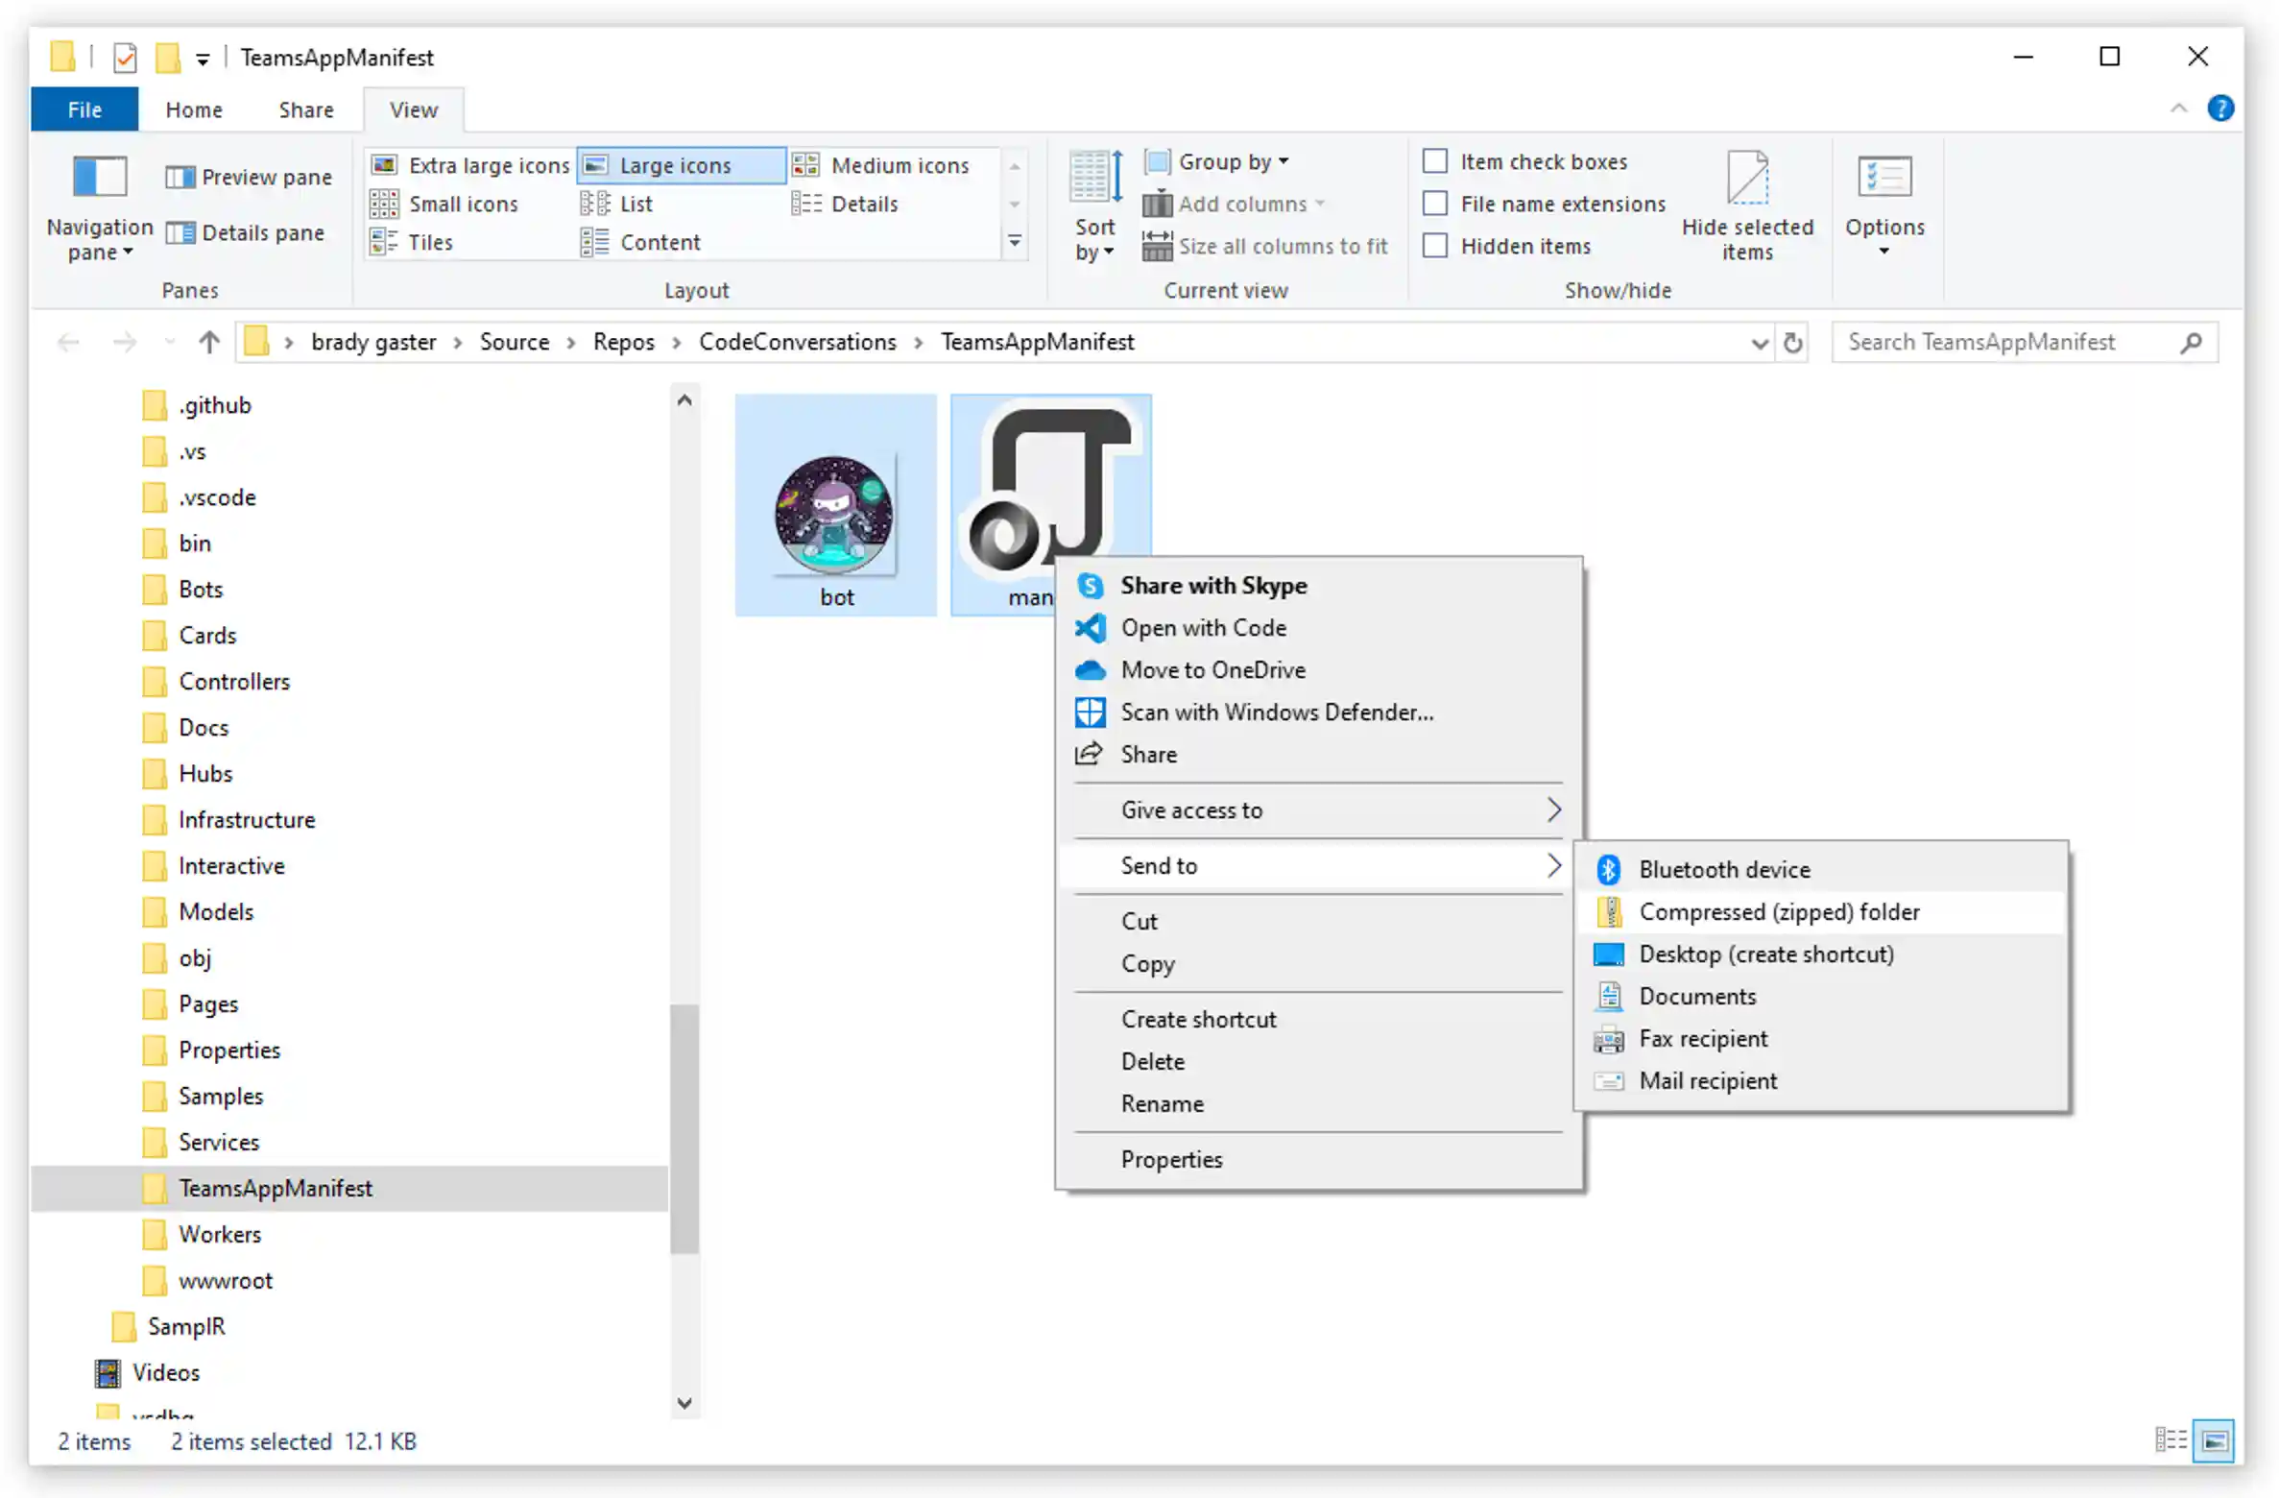
Task: Expand the address bar history dropdown
Action: click(1759, 343)
